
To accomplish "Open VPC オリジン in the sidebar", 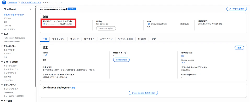I will coord(9,29).
